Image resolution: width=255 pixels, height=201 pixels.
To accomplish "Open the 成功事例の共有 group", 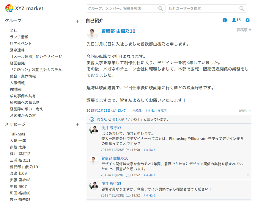I will [23, 96].
